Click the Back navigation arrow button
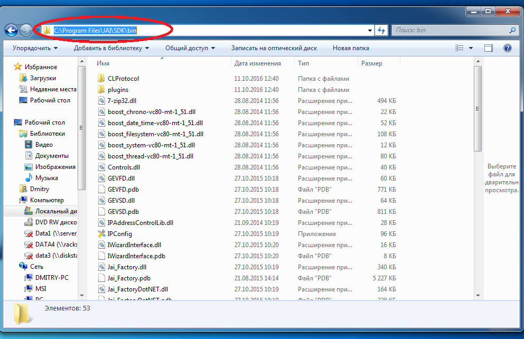The height and width of the screenshot is (339, 524). coord(11,31)
